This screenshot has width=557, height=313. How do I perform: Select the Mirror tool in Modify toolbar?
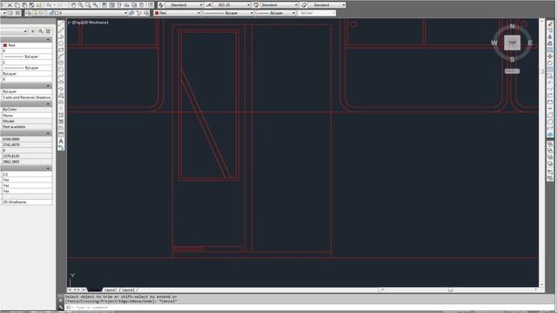[550, 37]
